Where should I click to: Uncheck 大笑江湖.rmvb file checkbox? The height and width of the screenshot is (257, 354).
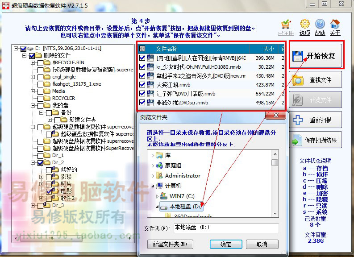[142, 85]
